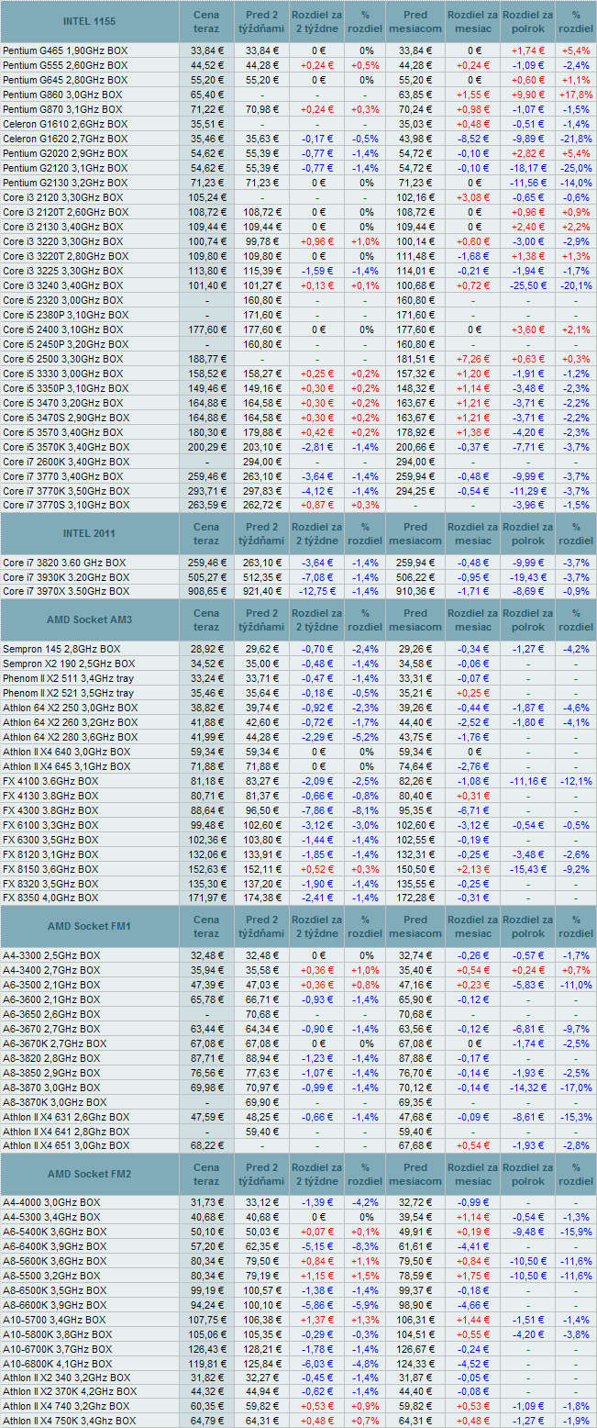Click the -15,3% half-year change for Athlon II X4 631
Viewport: 597px width, 1428px height.
click(576, 1117)
